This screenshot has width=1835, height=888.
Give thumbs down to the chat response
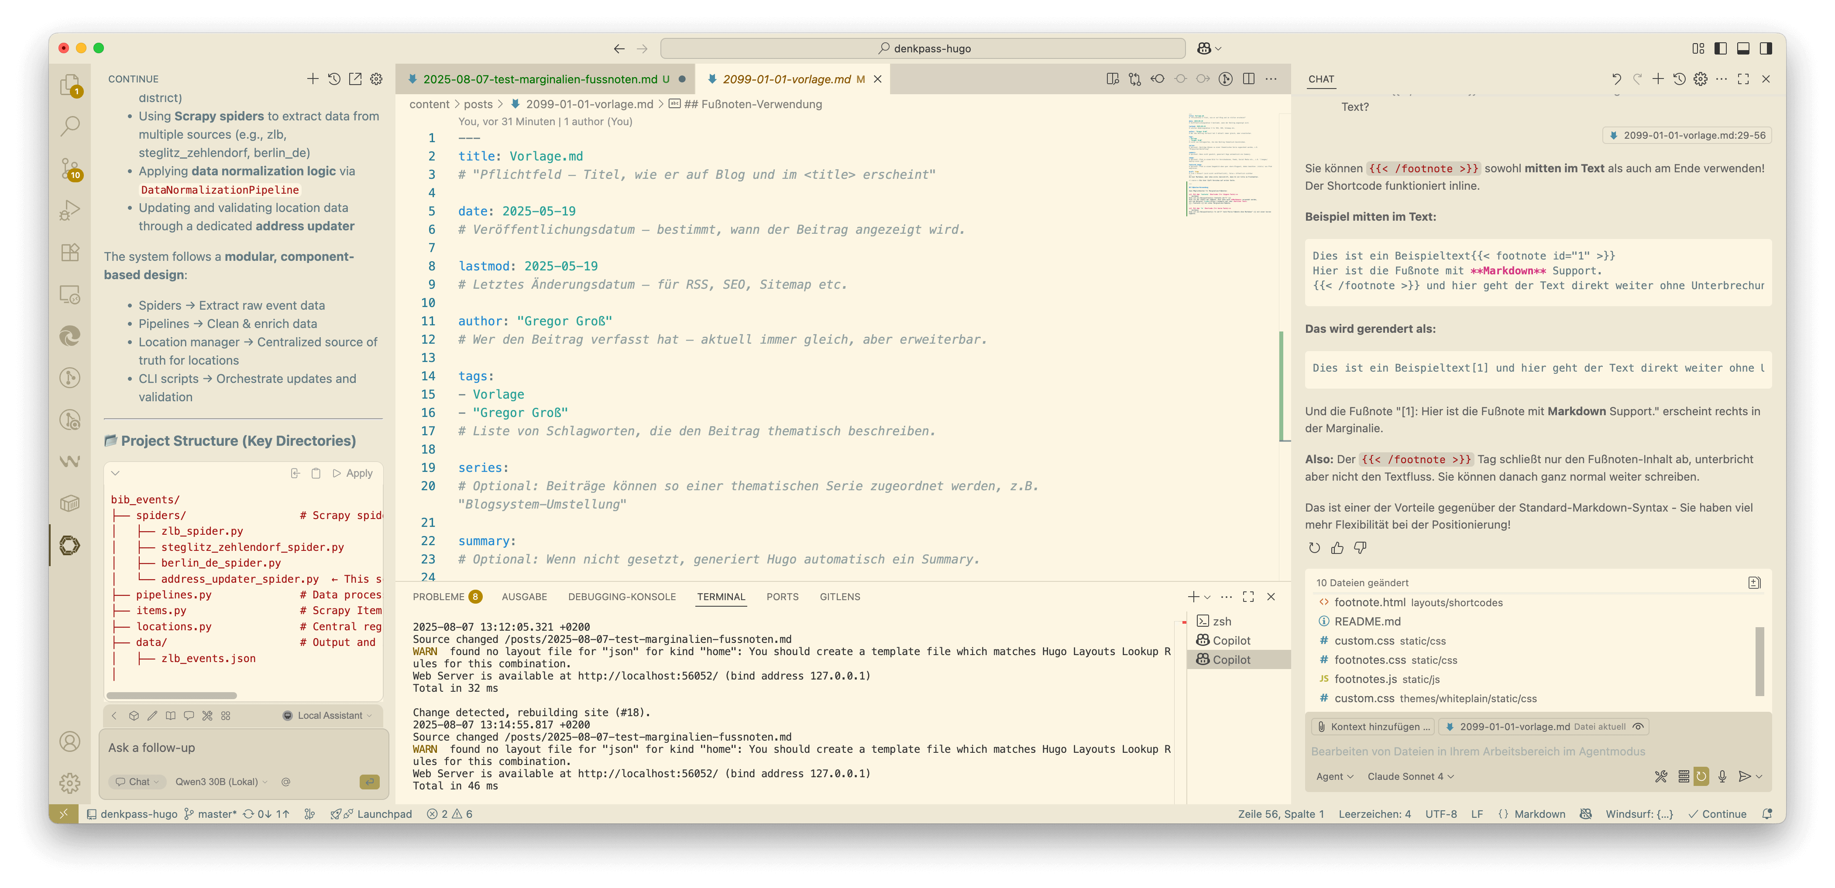coord(1360,548)
